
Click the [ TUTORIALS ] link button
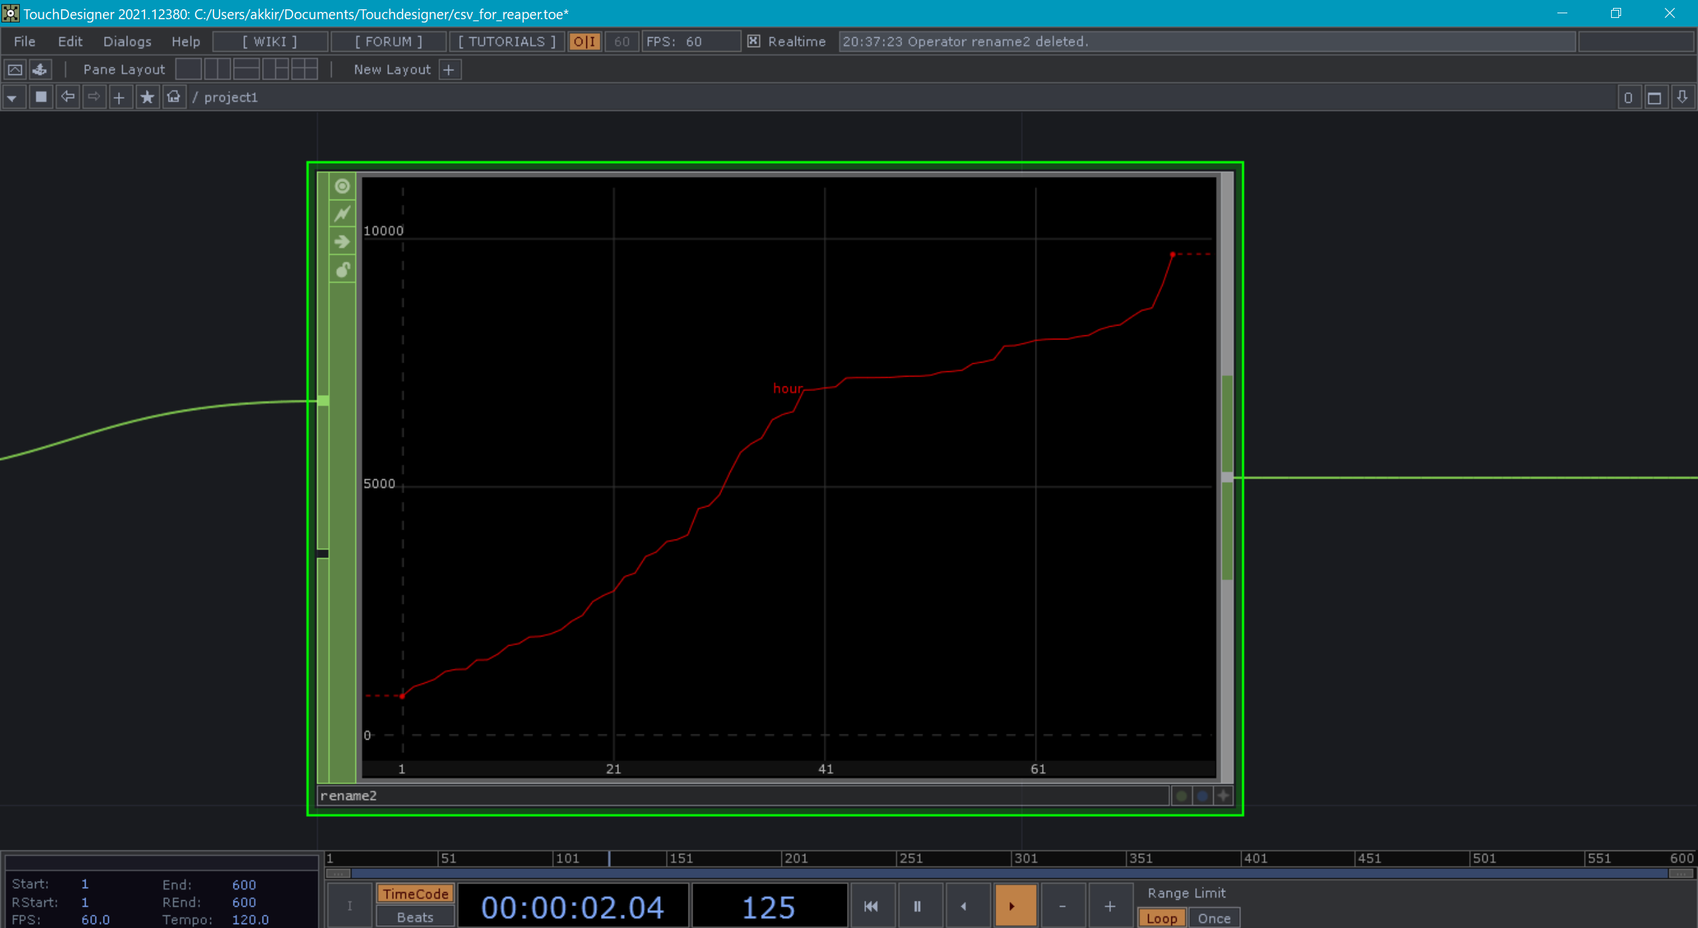tap(507, 41)
